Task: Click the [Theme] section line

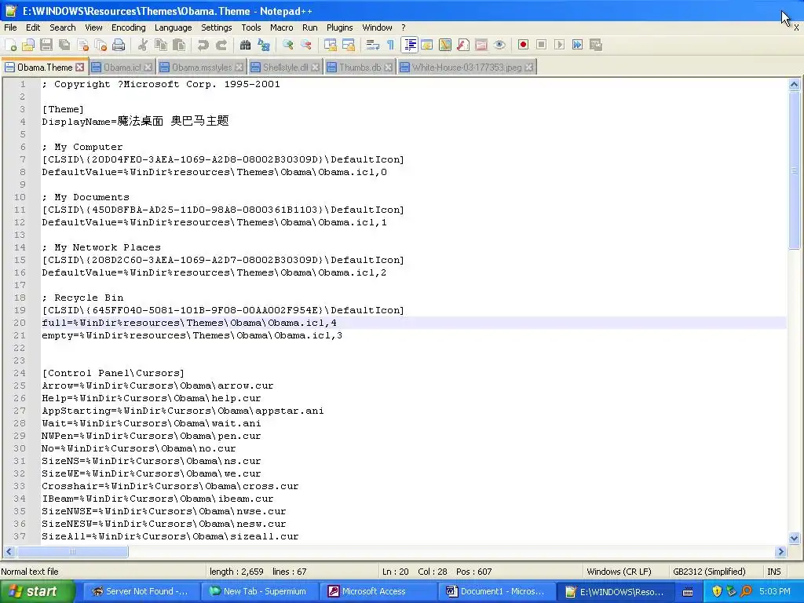Action: [63, 109]
